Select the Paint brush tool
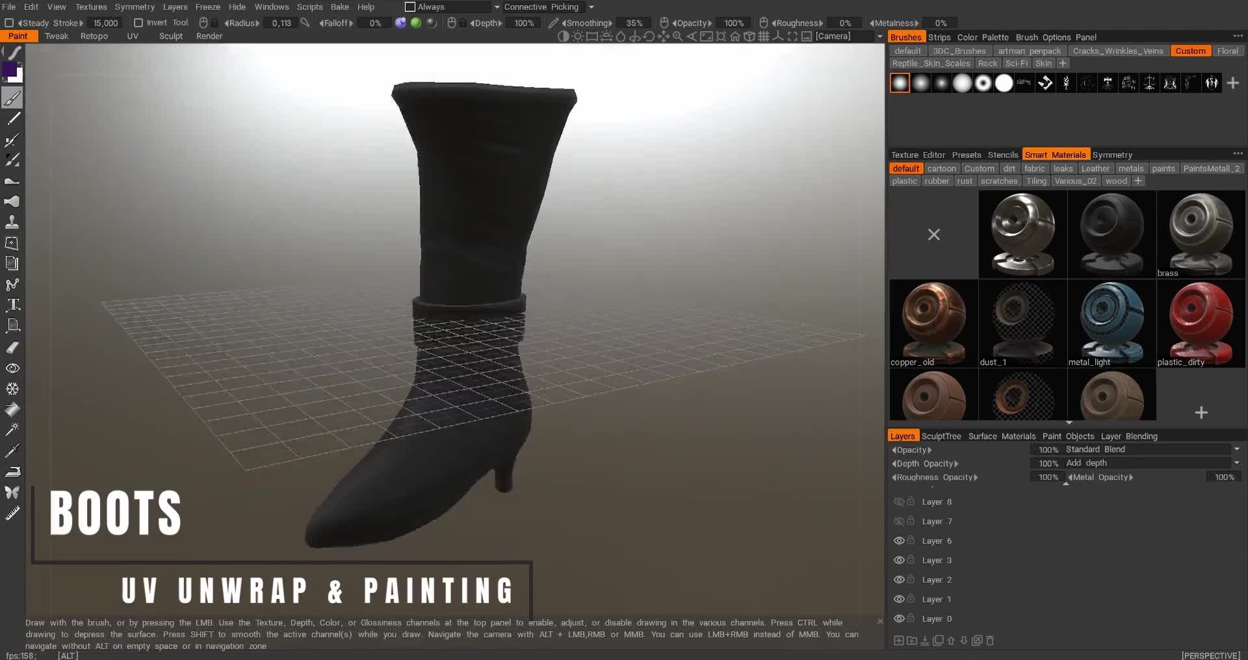Image resolution: width=1248 pixels, height=660 pixels. (x=13, y=97)
